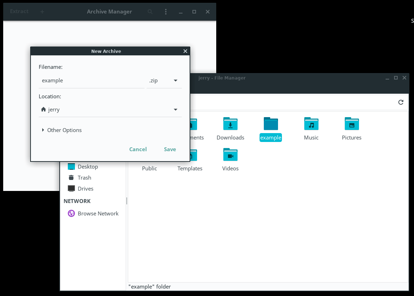Click the Browse Network globe icon

[x=71, y=213]
